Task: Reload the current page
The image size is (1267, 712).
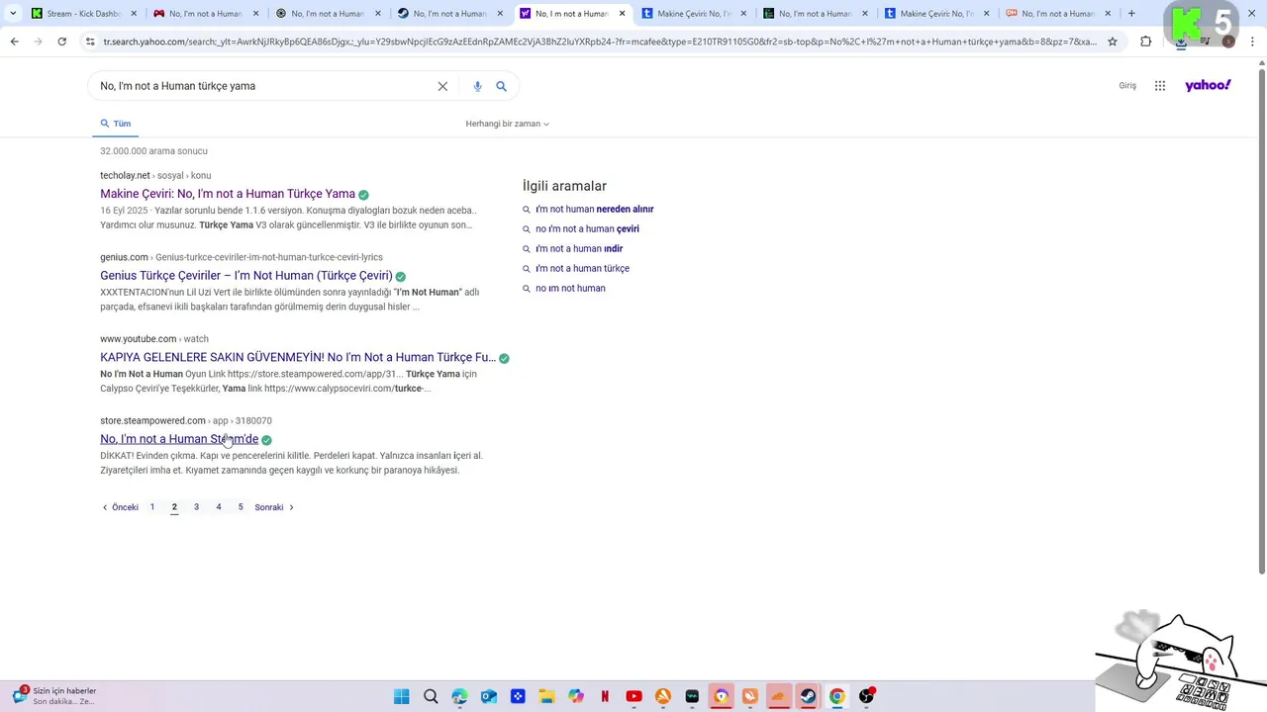Action: click(x=61, y=42)
